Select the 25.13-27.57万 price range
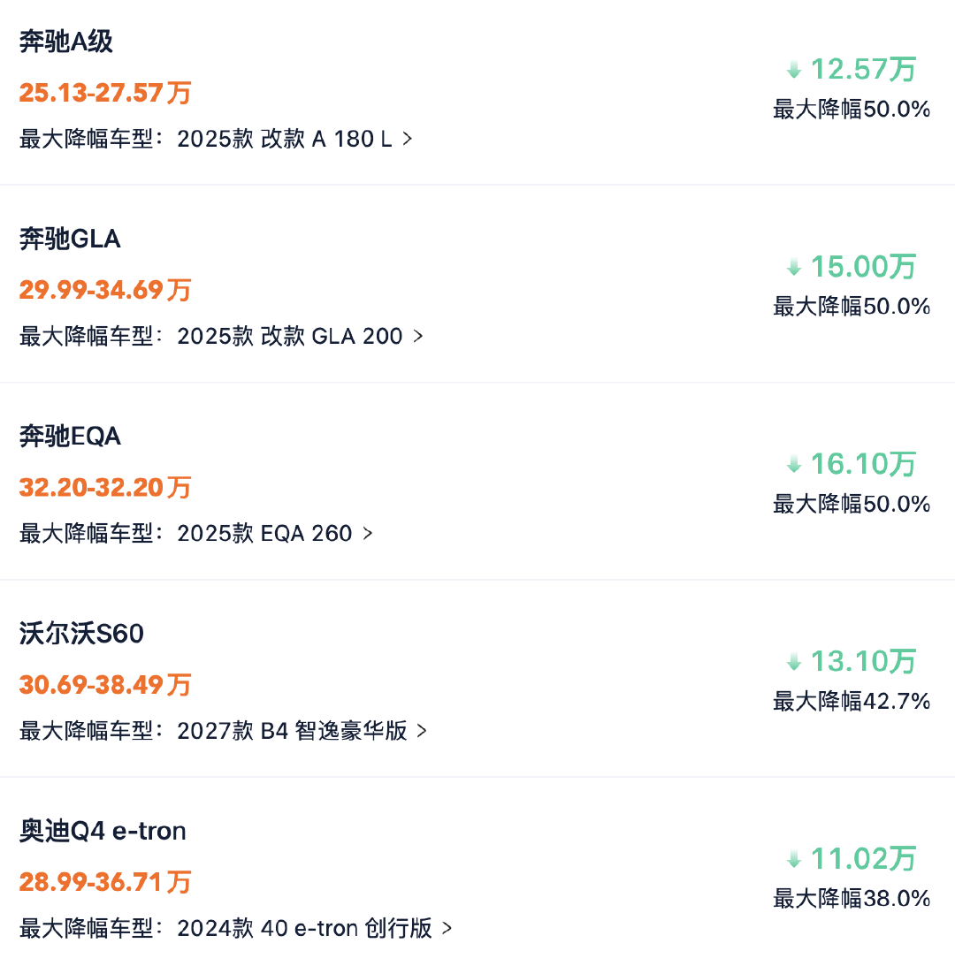This screenshot has width=955, height=966. pos(105,93)
